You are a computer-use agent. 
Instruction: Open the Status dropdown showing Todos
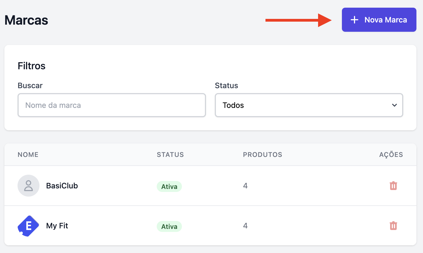(308, 105)
